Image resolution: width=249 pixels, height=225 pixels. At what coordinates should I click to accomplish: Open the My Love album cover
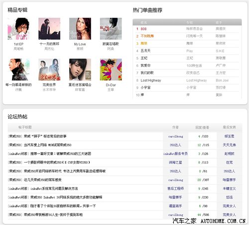80,29
